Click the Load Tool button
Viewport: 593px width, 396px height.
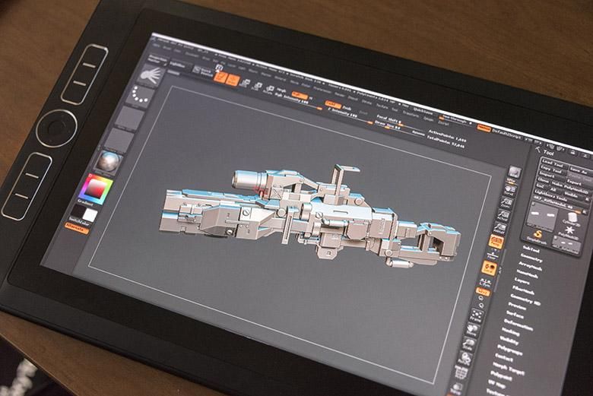click(x=553, y=164)
